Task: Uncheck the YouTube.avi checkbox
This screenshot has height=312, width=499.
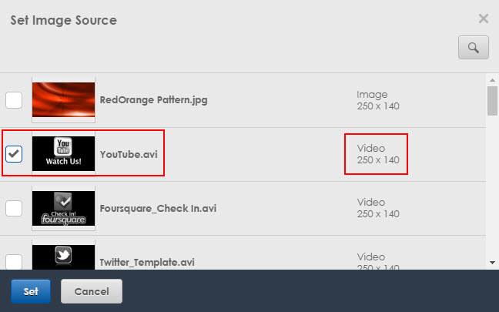Action: [x=14, y=154]
